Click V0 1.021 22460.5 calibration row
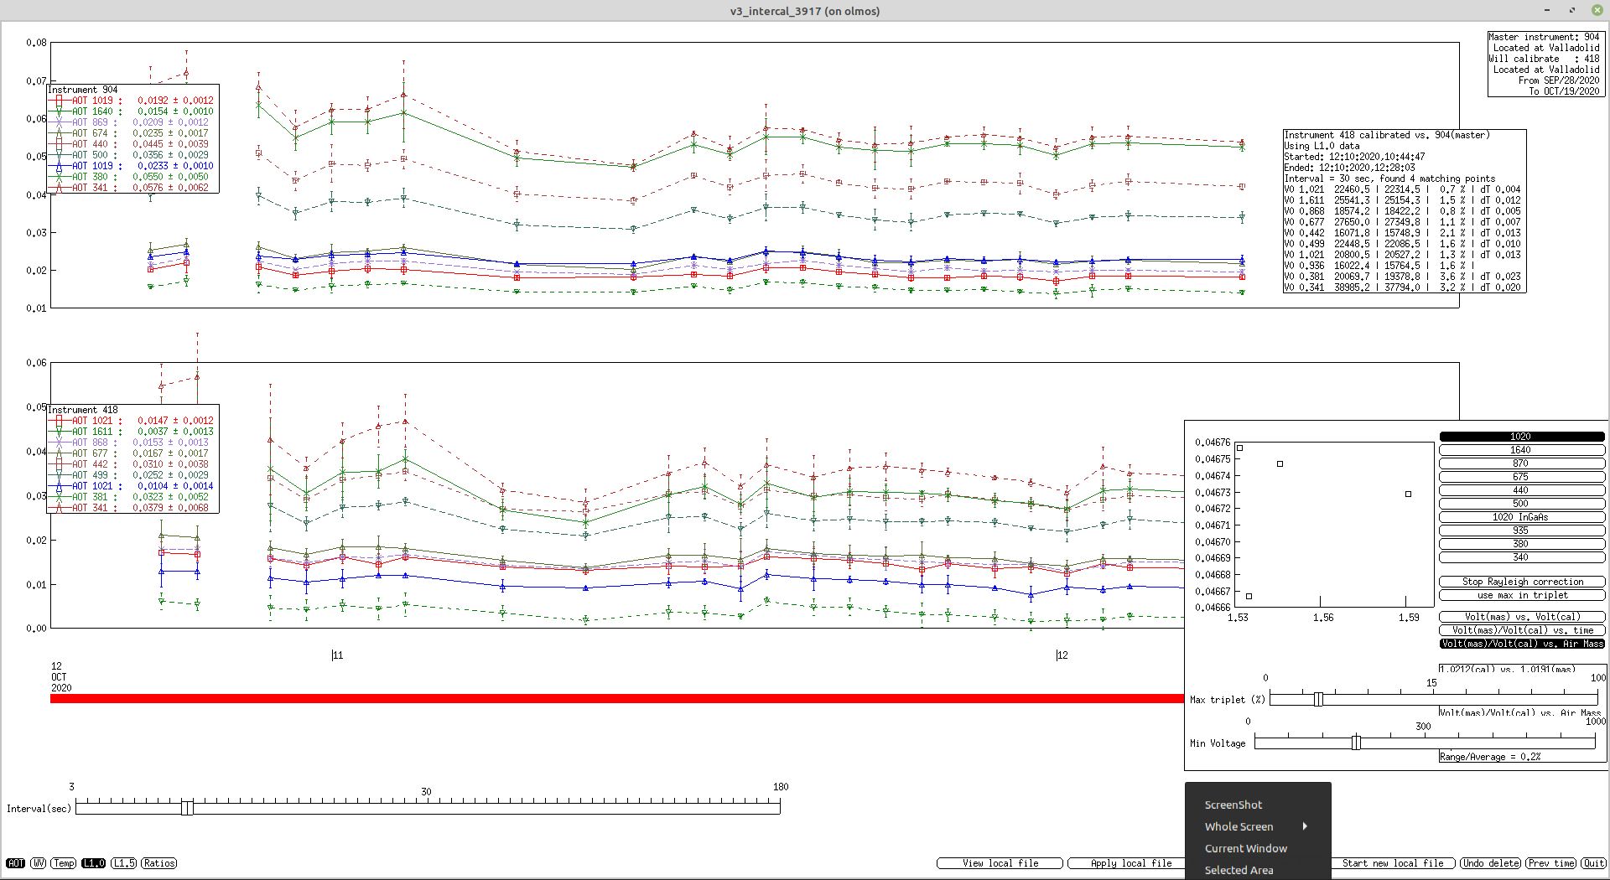The image size is (1610, 880). click(1402, 189)
